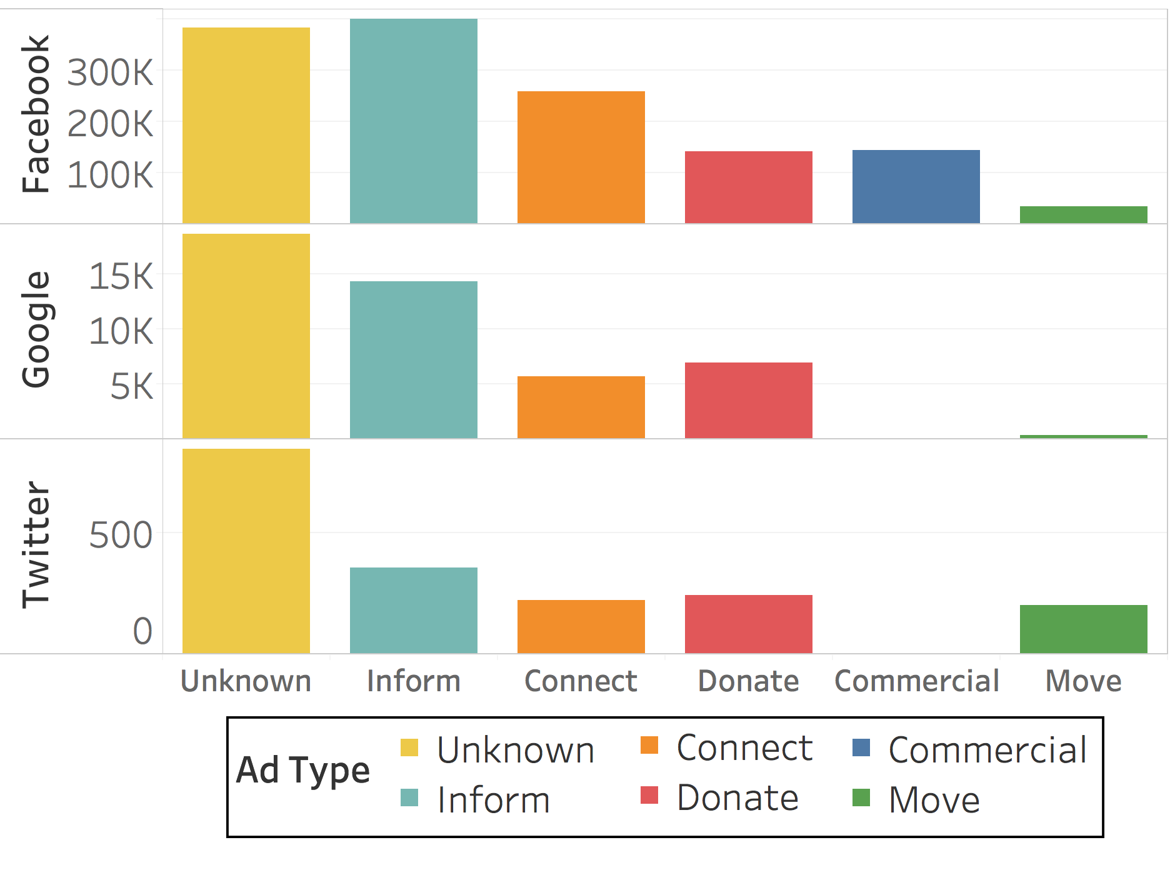This screenshot has width=1170, height=870.
Task: Click the Donate x-axis category label
Action: click(x=749, y=681)
